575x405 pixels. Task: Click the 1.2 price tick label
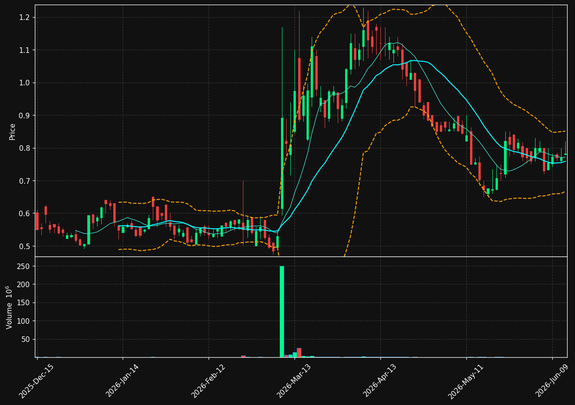[26, 17]
